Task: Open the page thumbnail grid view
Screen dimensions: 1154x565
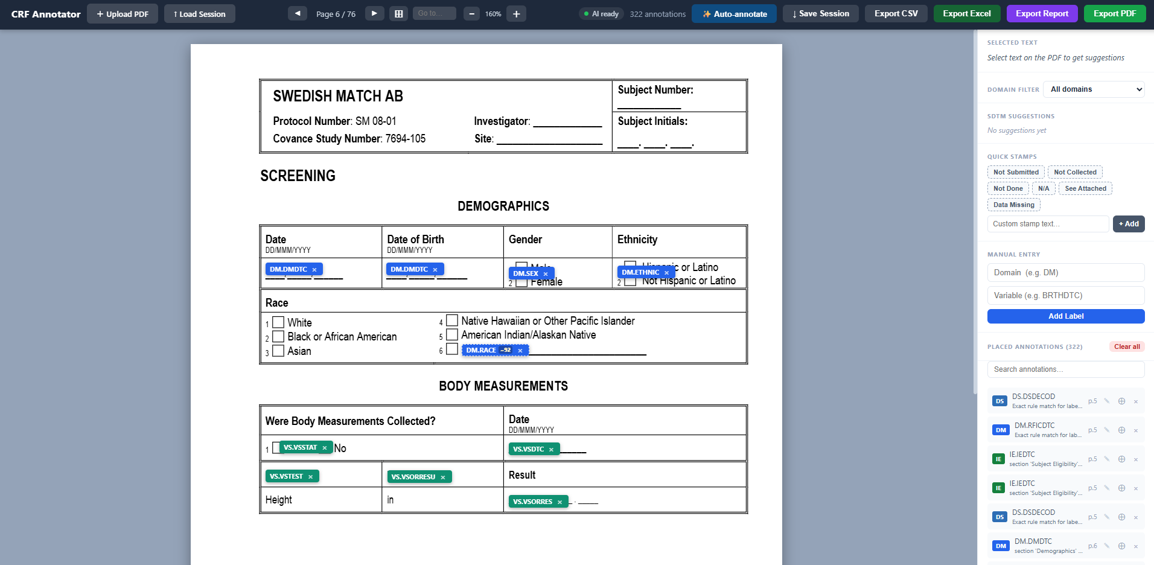Action: coord(398,13)
